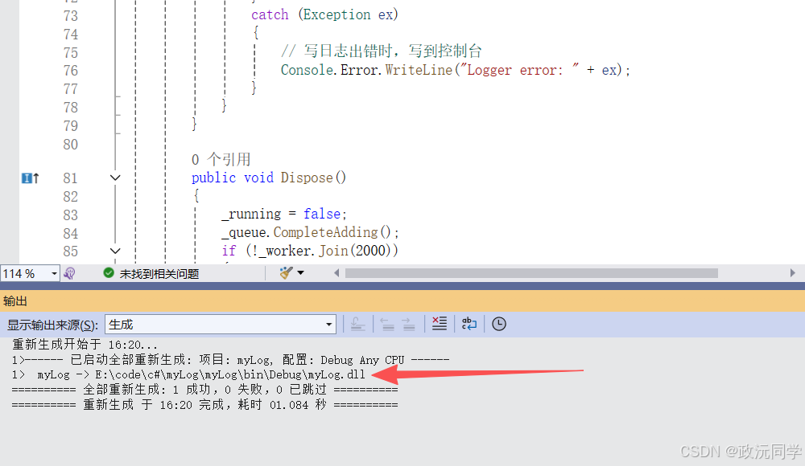
Task: Click 'Join' on line 85
Action: 334,251
